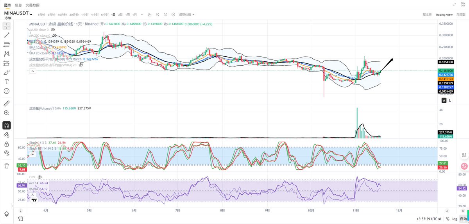Set the interval to 1月
The image size is (469, 224).
point(134,14)
